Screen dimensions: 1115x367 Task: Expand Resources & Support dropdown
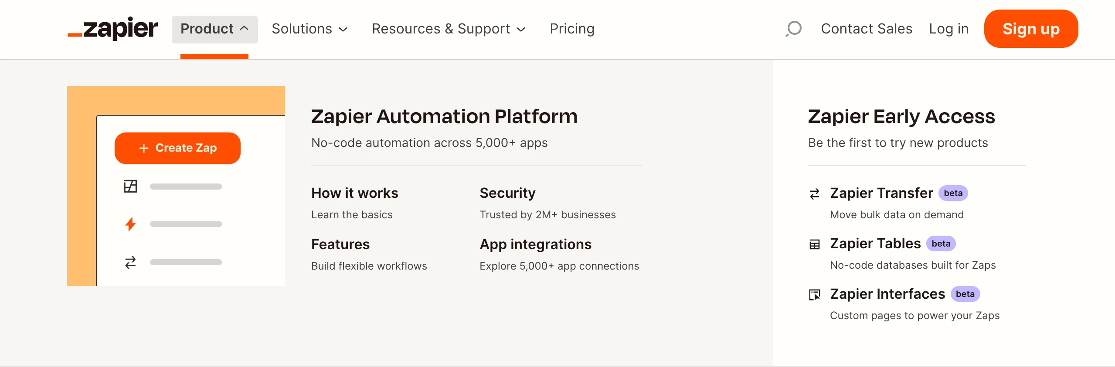(x=449, y=29)
